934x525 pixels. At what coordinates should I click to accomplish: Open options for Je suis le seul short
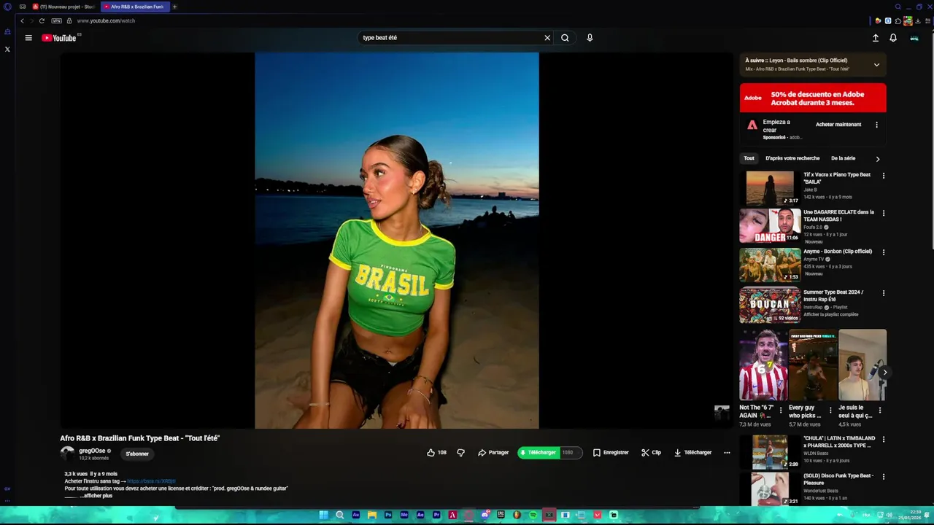[879, 411]
